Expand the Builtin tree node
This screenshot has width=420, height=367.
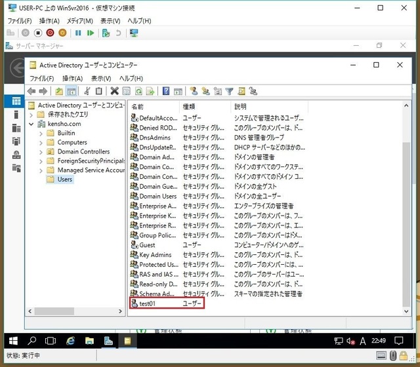pyautogui.click(x=41, y=133)
